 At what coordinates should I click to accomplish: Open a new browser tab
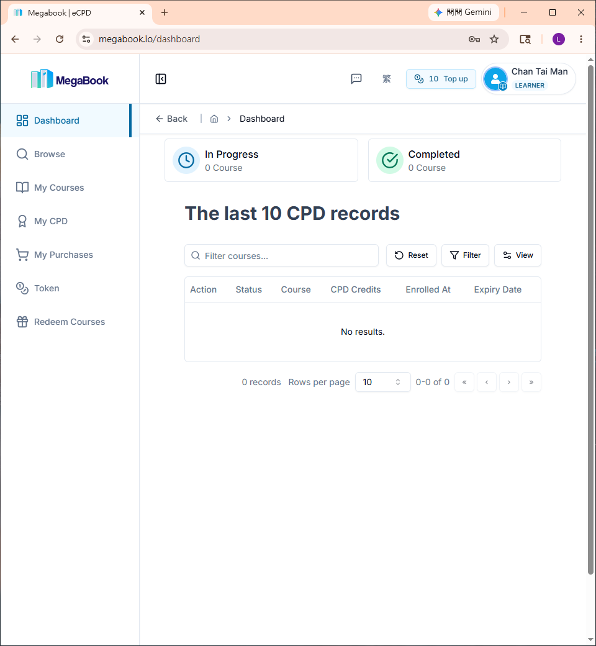(165, 12)
